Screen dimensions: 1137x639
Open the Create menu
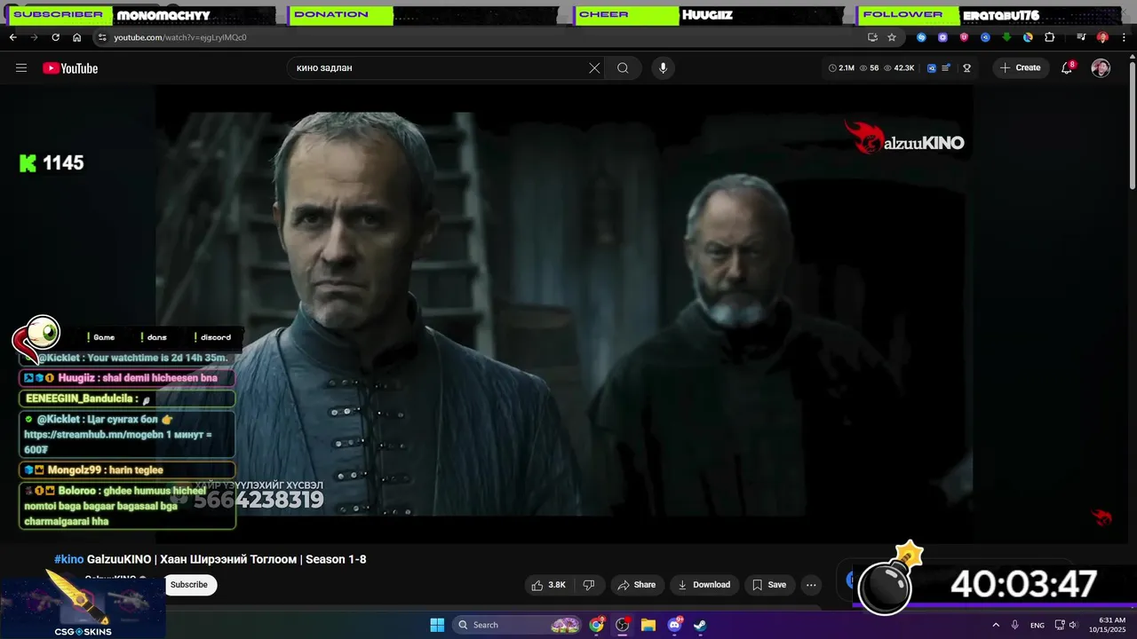point(1020,67)
